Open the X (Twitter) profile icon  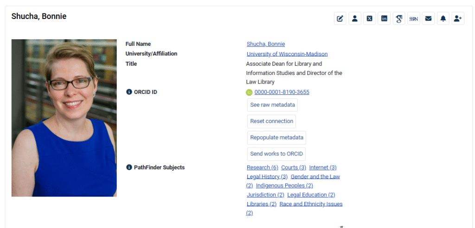pos(369,18)
